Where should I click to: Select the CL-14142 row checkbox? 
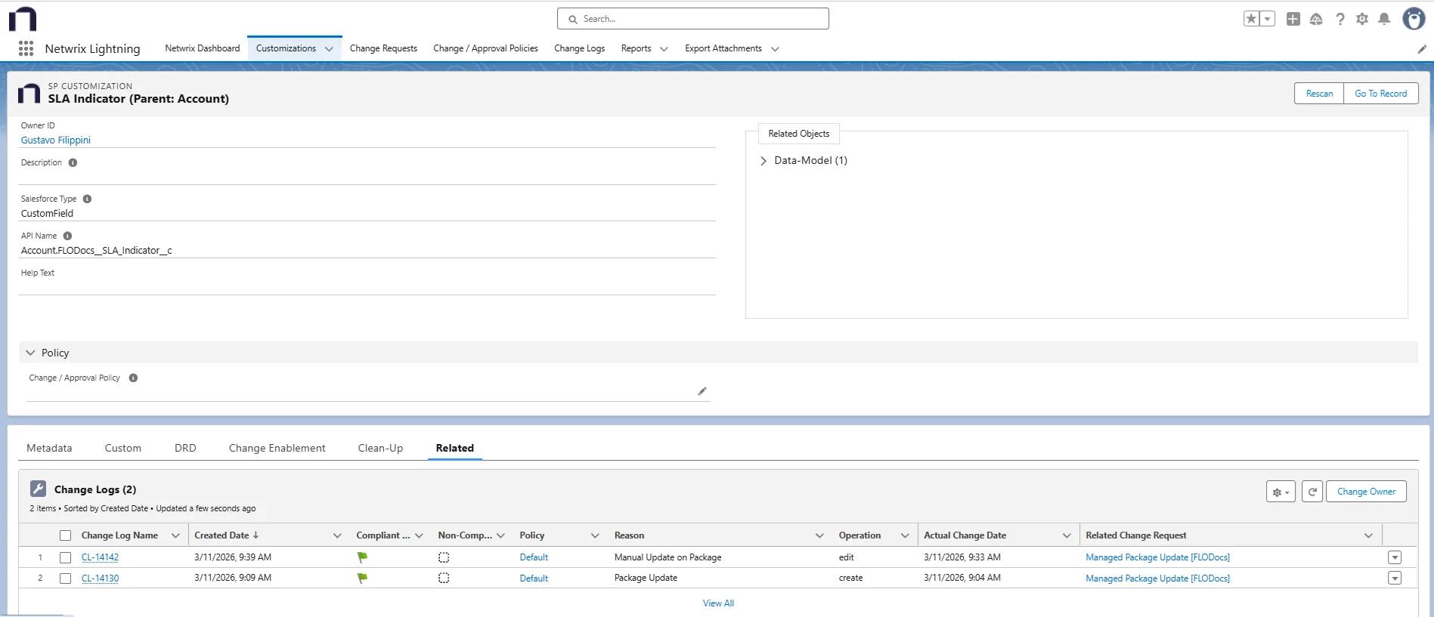pos(66,557)
